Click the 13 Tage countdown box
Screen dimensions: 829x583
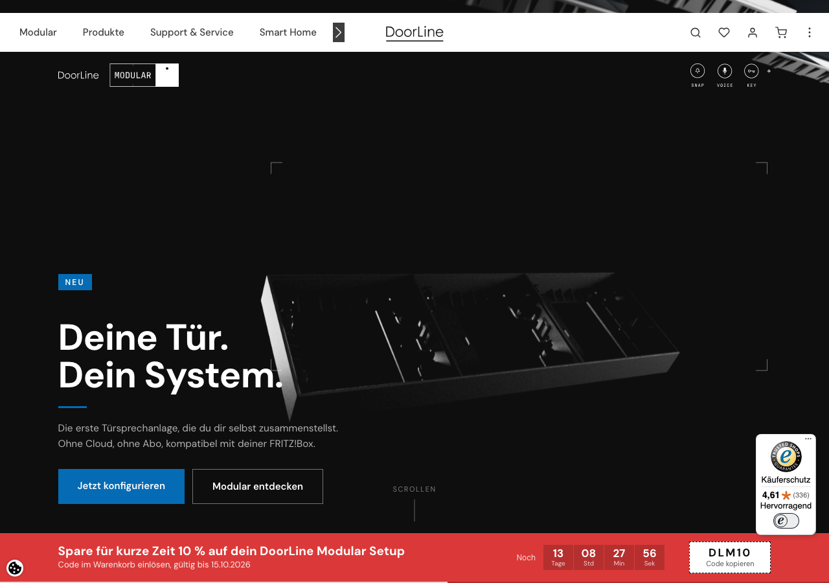(x=558, y=558)
